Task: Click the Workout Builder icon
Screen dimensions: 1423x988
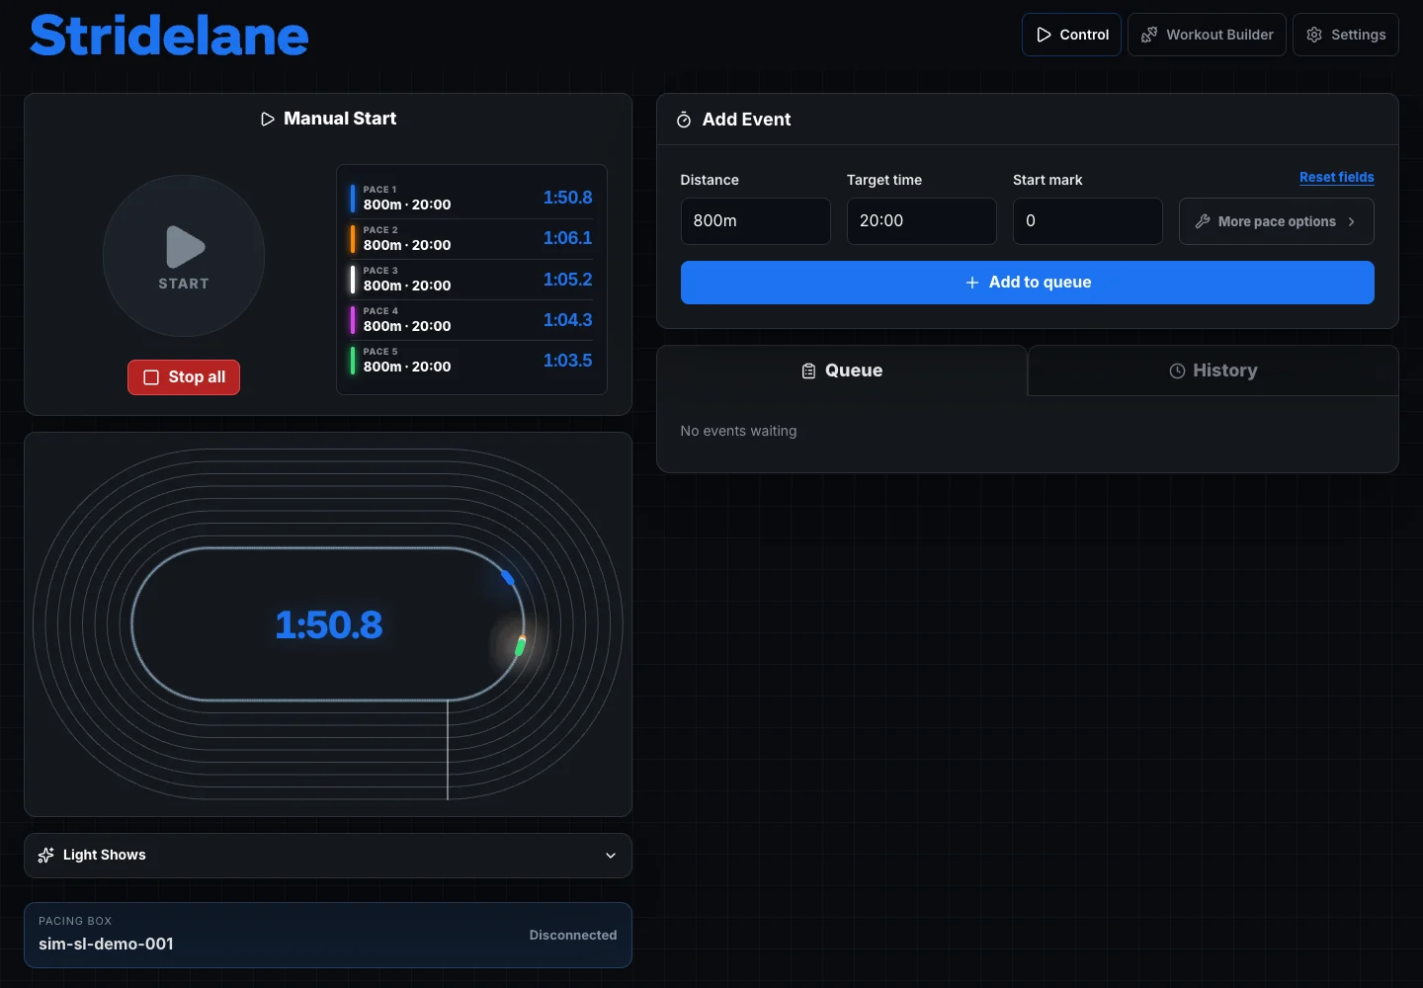Action: pyautogui.click(x=1149, y=35)
